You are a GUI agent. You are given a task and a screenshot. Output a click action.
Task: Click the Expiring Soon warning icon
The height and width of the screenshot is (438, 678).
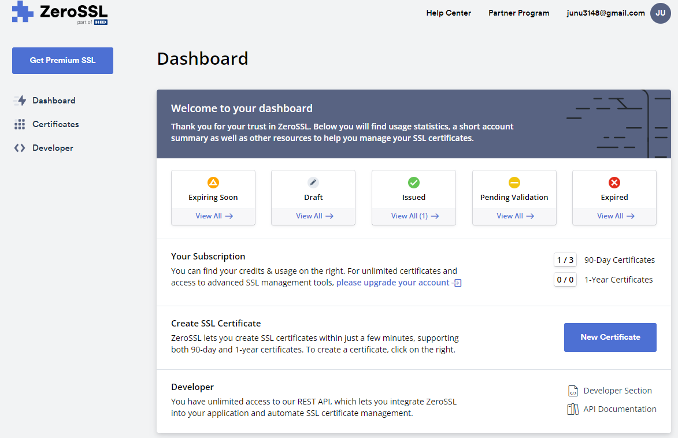pyautogui.click(x=213, y=183)
